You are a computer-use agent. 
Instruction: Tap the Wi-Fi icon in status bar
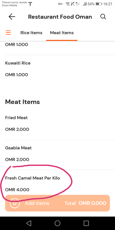[x=68, y=4]
